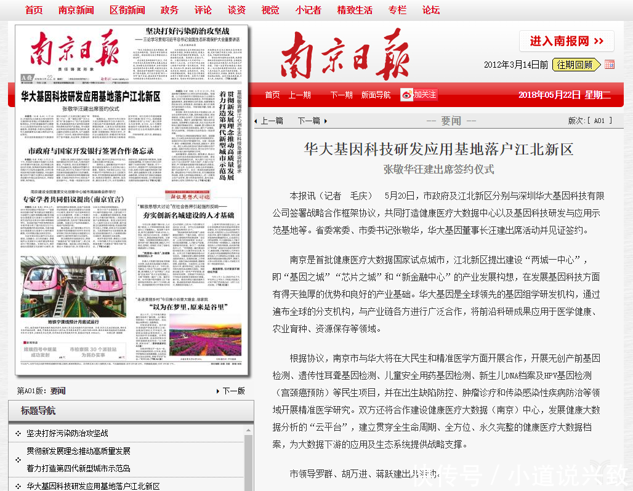633x491 pixels.
Task: Select the 专栏 menu item
Action: 397,10
